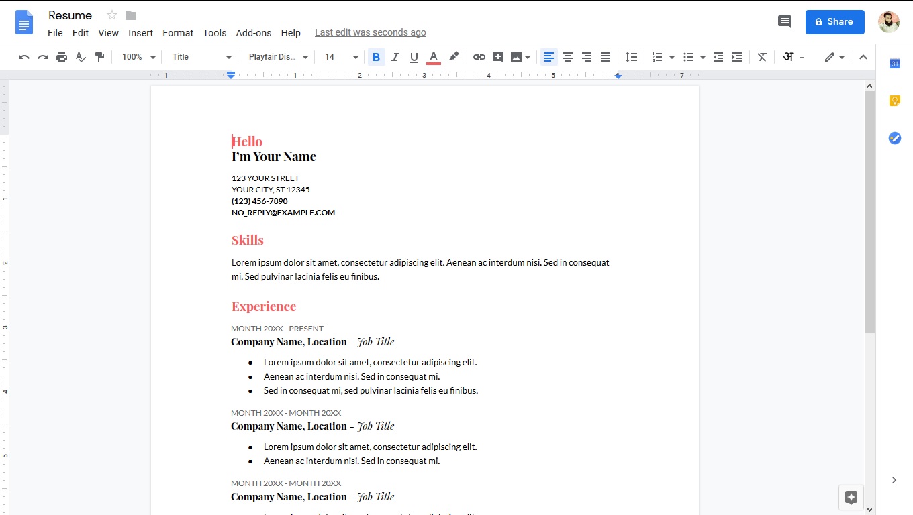
Task: Open the Add-ons menu
Action: (254, 33)
